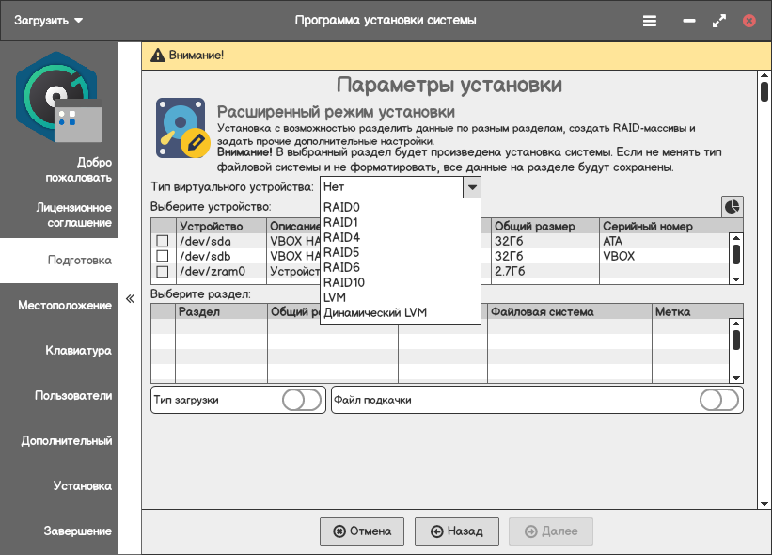Go to Завершение step
772x555 pixels.
coord(59,531)
